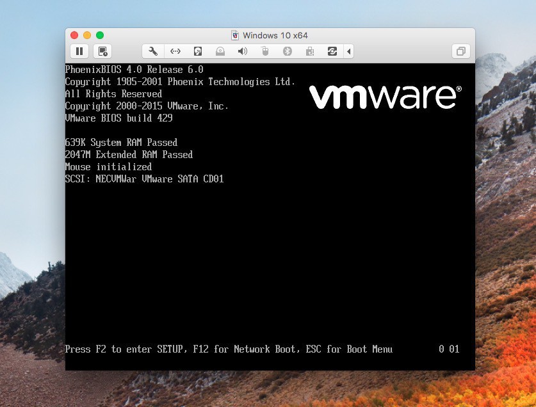Click the printer device icon
Image resolution: width=536 pixels, height=407 pixels.
tap(310, 51)
